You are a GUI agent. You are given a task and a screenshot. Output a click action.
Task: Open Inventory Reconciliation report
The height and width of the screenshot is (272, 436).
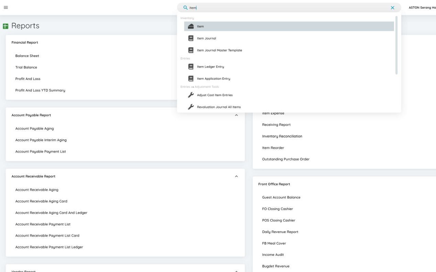click(x=282, y=136)
